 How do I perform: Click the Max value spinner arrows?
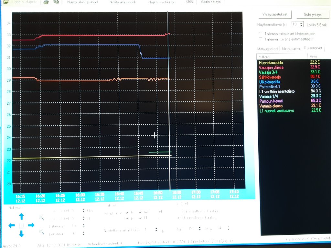229,228
